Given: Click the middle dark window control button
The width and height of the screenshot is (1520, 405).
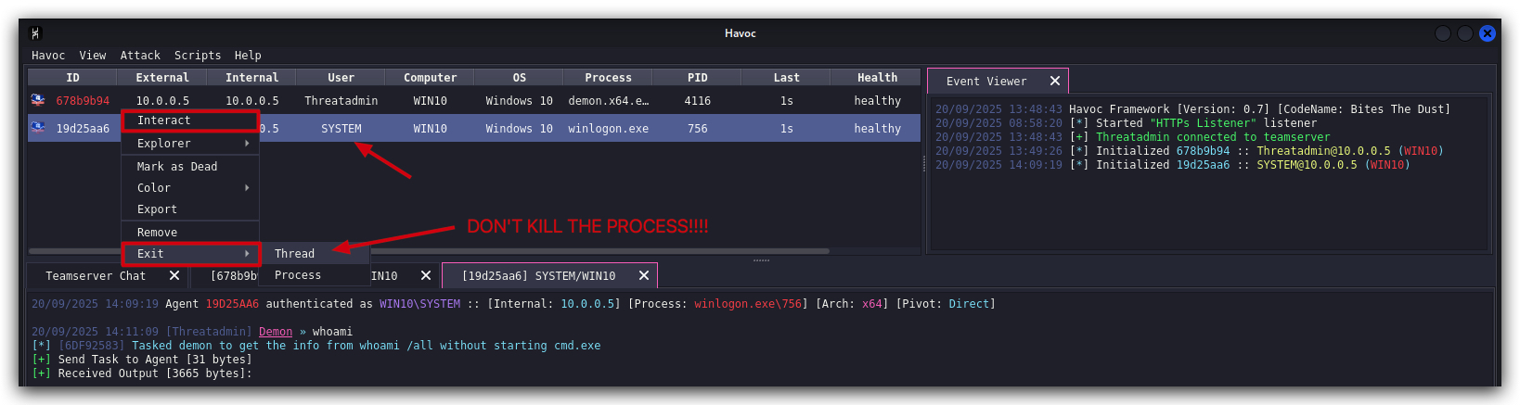Looking at the screenshot, I should (1465, 33).
